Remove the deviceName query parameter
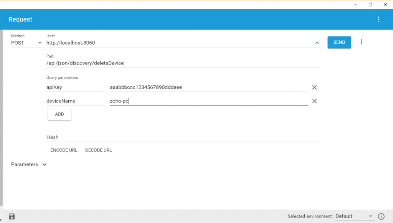Image resolution: width=393 pixels, height=223 pixels. [314, 101]
